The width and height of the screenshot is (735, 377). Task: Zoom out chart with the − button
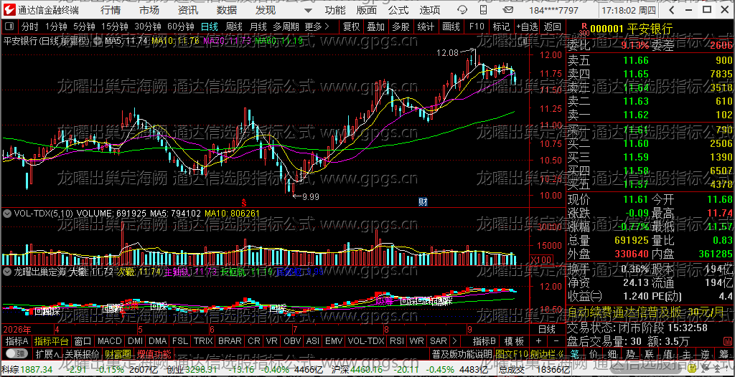coord(556,341)
